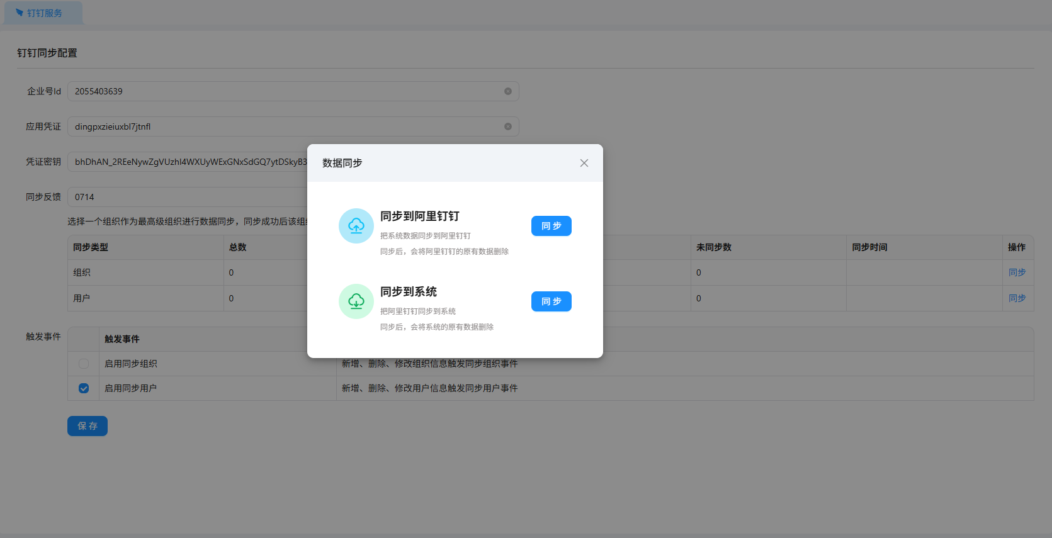Click the 启用同步用户 row label

tap(131, 388)
